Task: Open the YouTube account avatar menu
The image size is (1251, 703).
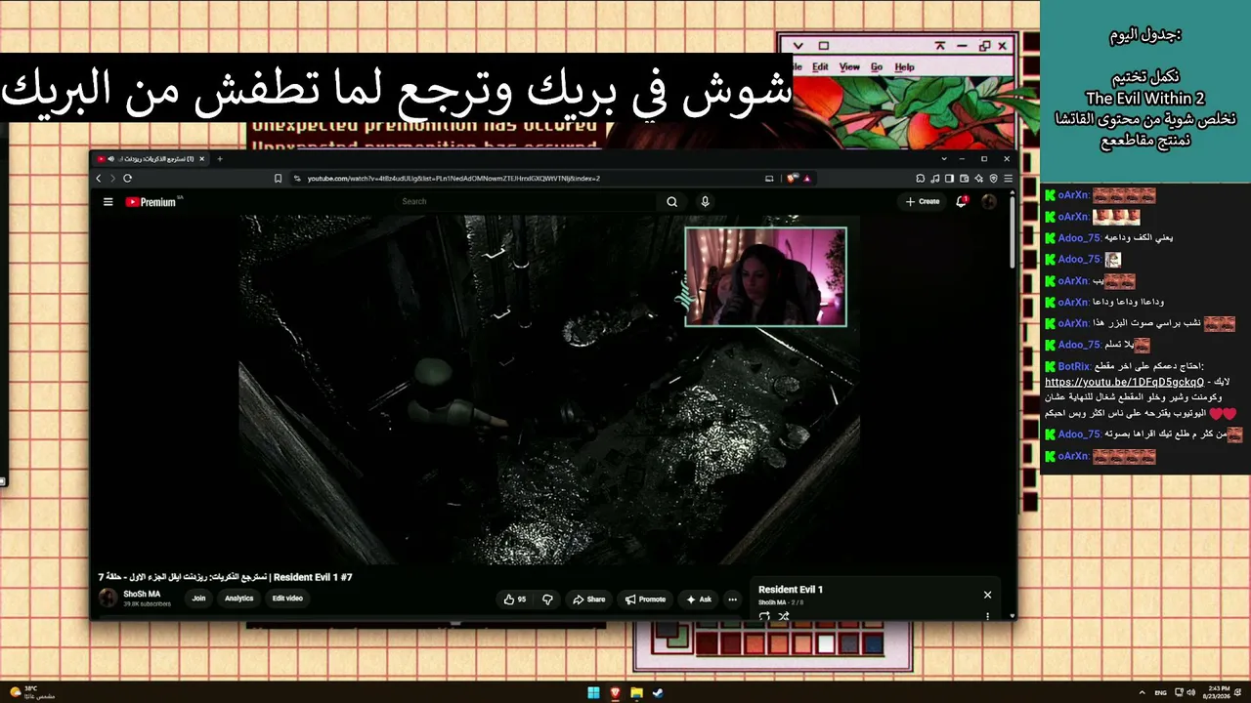Action: click(x=988, y=201)
